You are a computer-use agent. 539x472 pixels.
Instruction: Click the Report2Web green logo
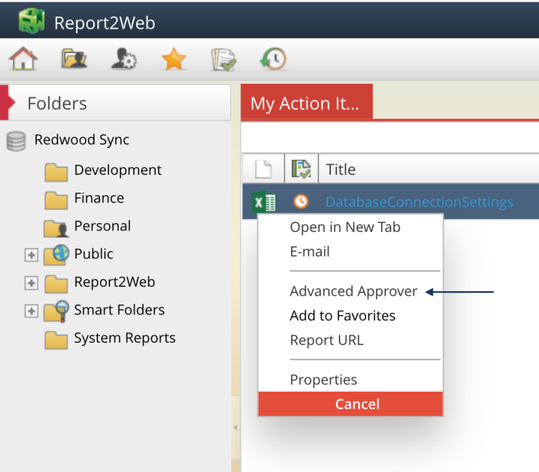[31, 21]
